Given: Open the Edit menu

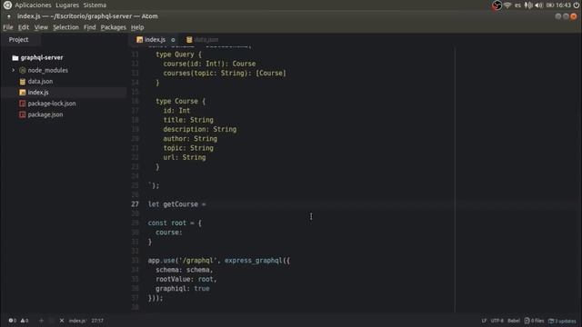Looking at the screenshot, I should click(x=24, y=27).
